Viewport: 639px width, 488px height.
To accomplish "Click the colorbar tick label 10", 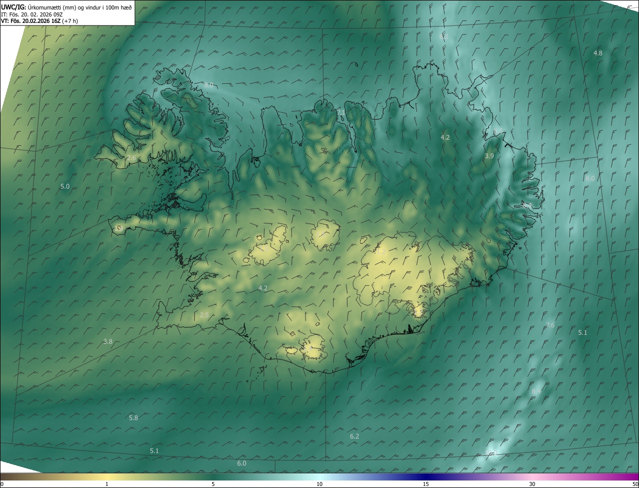I will pos(319,484).
